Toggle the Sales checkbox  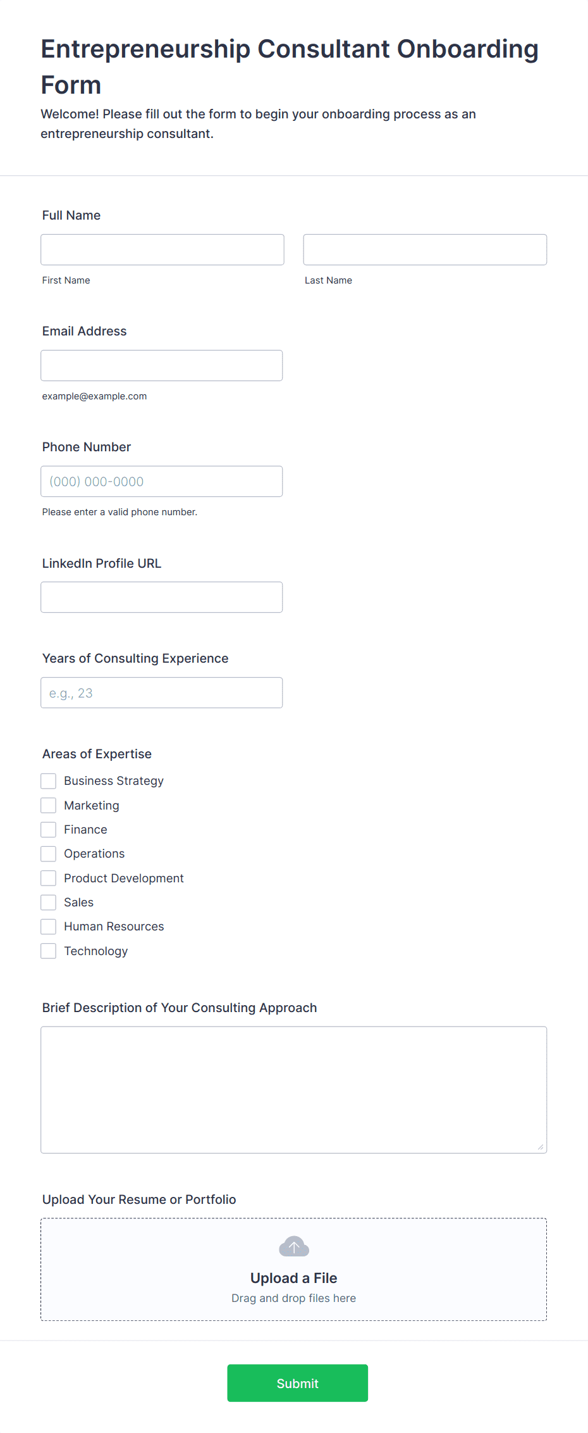coord(49,903)
